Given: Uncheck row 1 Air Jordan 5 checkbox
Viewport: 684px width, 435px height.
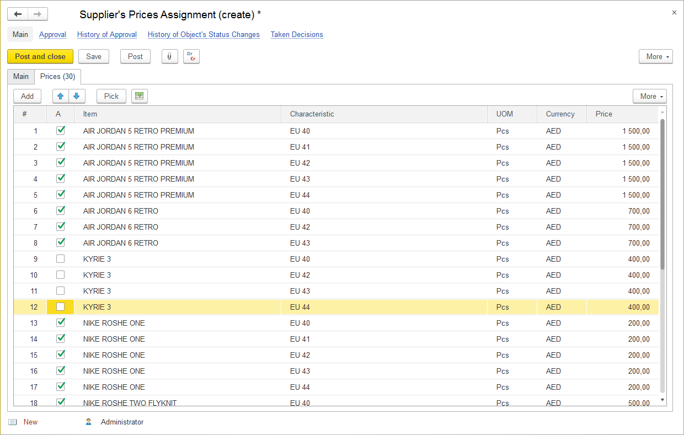Looking at the screenshot, I should 61,131.
